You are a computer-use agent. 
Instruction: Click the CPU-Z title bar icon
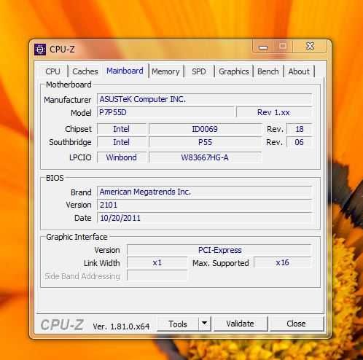[40, 50]
